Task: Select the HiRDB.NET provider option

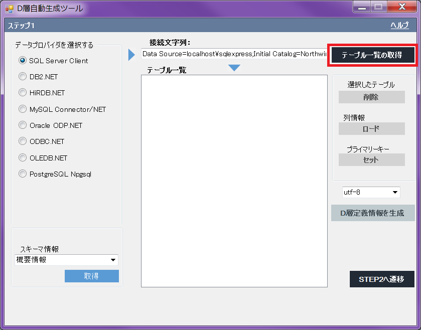Action: coord(23,93)
